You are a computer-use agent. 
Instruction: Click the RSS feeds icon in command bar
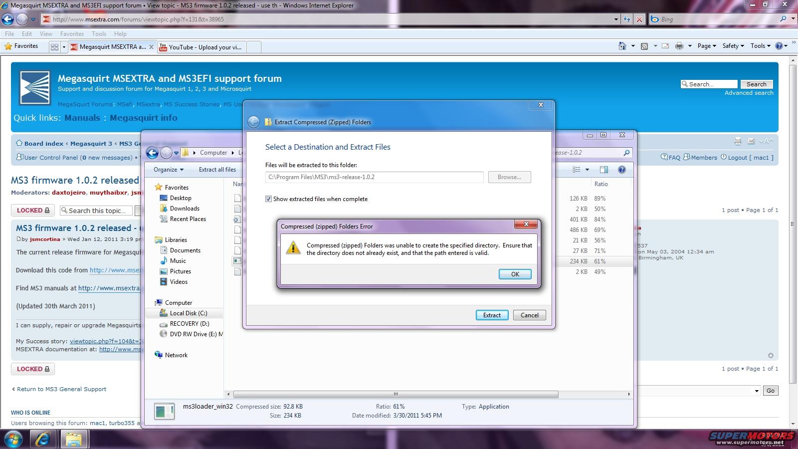pos(644,46)
